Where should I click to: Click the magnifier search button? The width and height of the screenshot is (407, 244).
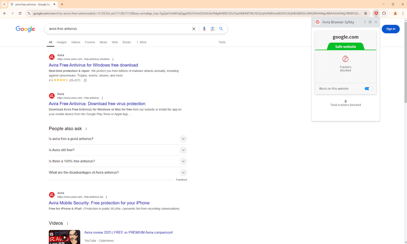221,29
